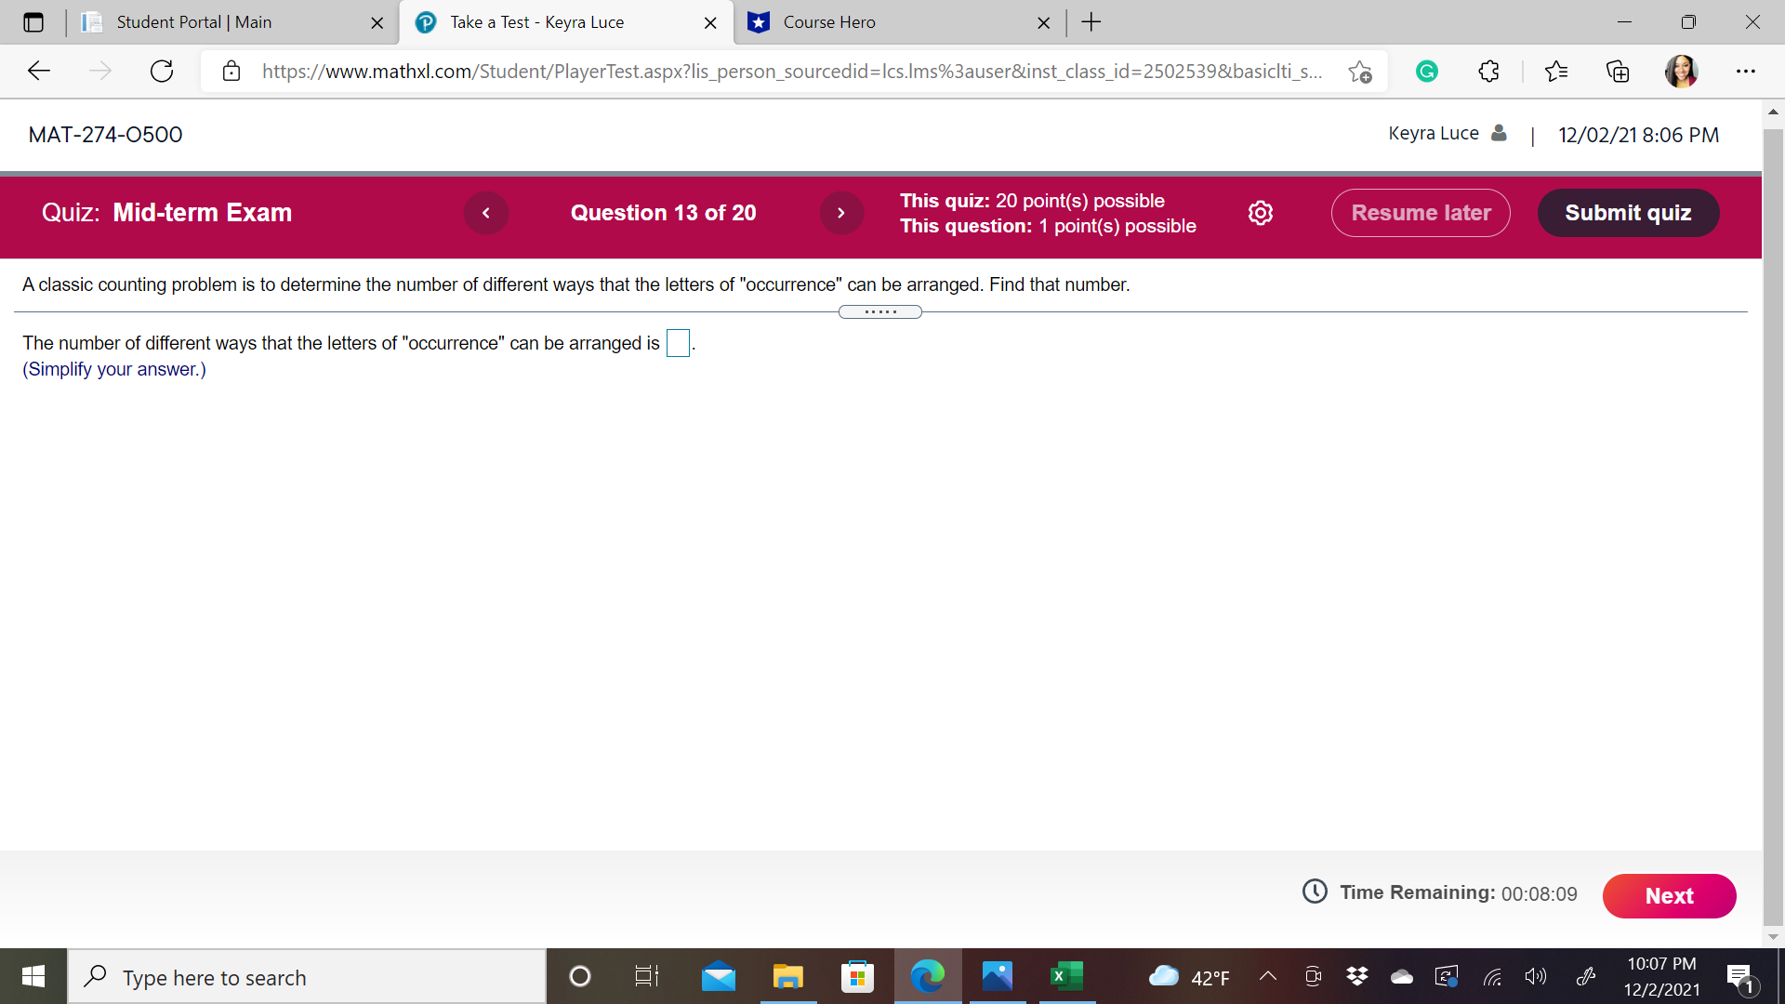1785x1004 pixels.
Task: Click the site security padlock icon
Action: (231, 71)
